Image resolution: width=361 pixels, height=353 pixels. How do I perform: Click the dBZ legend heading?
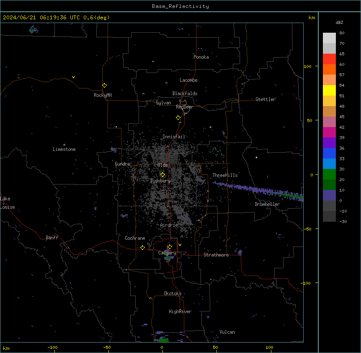(x=339, y=22)
